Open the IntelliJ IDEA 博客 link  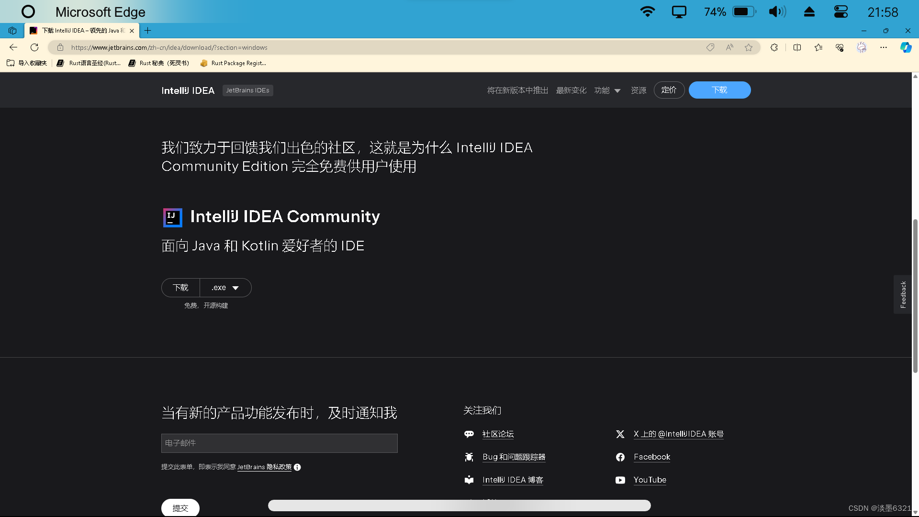513,480
